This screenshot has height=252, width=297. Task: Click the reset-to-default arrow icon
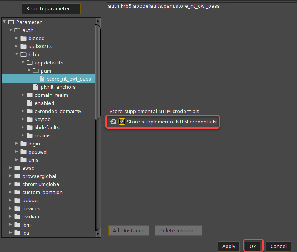113,122
